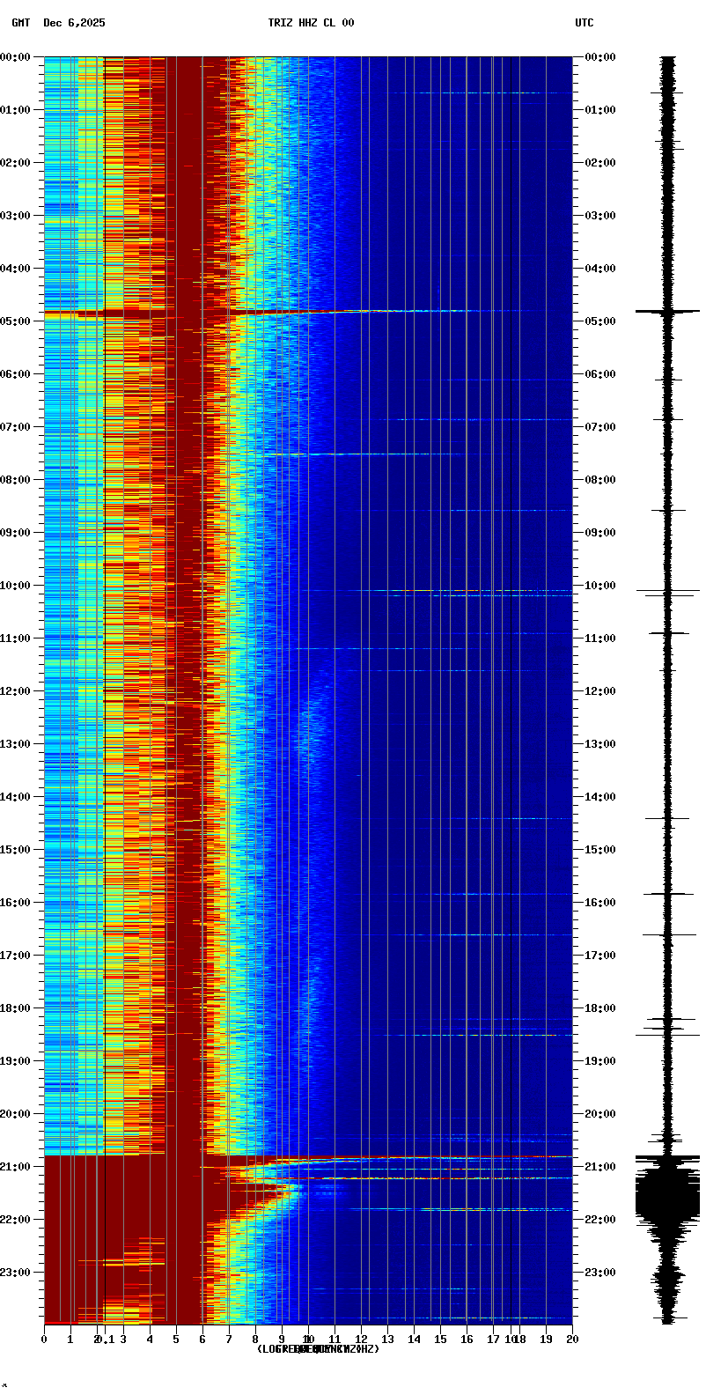The height and width of the screenshot is (1395, 706).
Task: Select the 05:00 time label on left axis
Action: (x=17, y=321)
